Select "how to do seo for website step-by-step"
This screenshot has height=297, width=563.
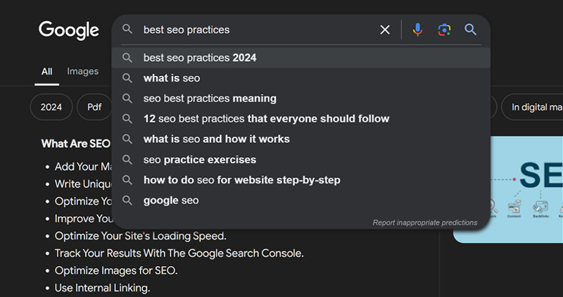[x=241, y=180]
